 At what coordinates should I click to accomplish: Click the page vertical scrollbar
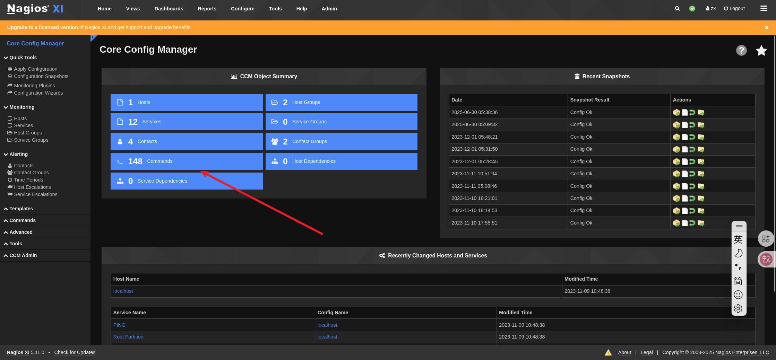pyautogui.click(x=775, y=163)
